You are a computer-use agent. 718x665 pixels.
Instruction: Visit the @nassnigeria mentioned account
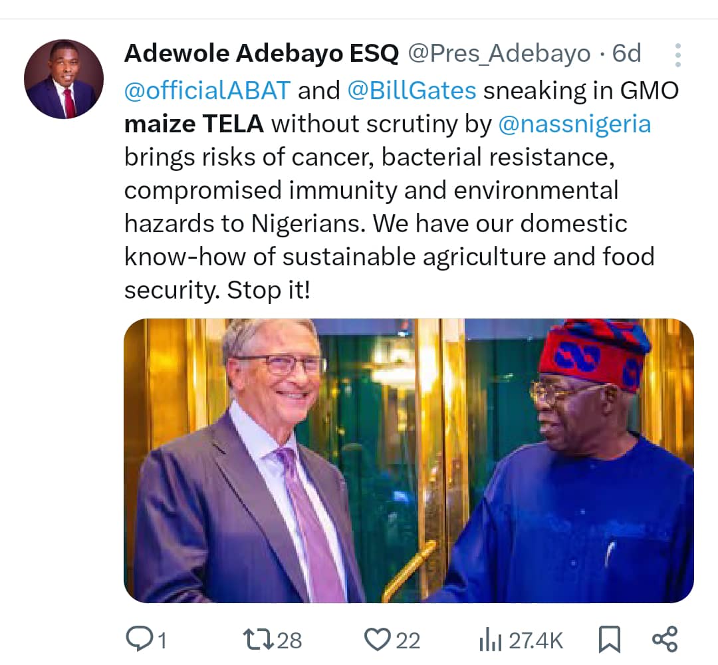pyautogui.click(x=574, y=124)
